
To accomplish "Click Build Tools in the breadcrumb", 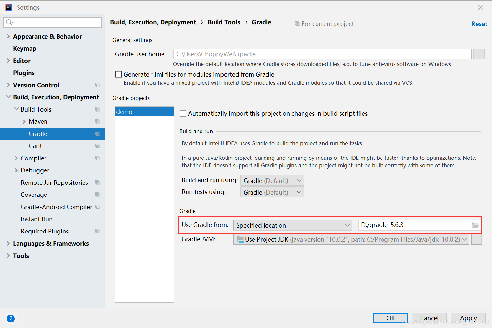I will coord(224,22).
